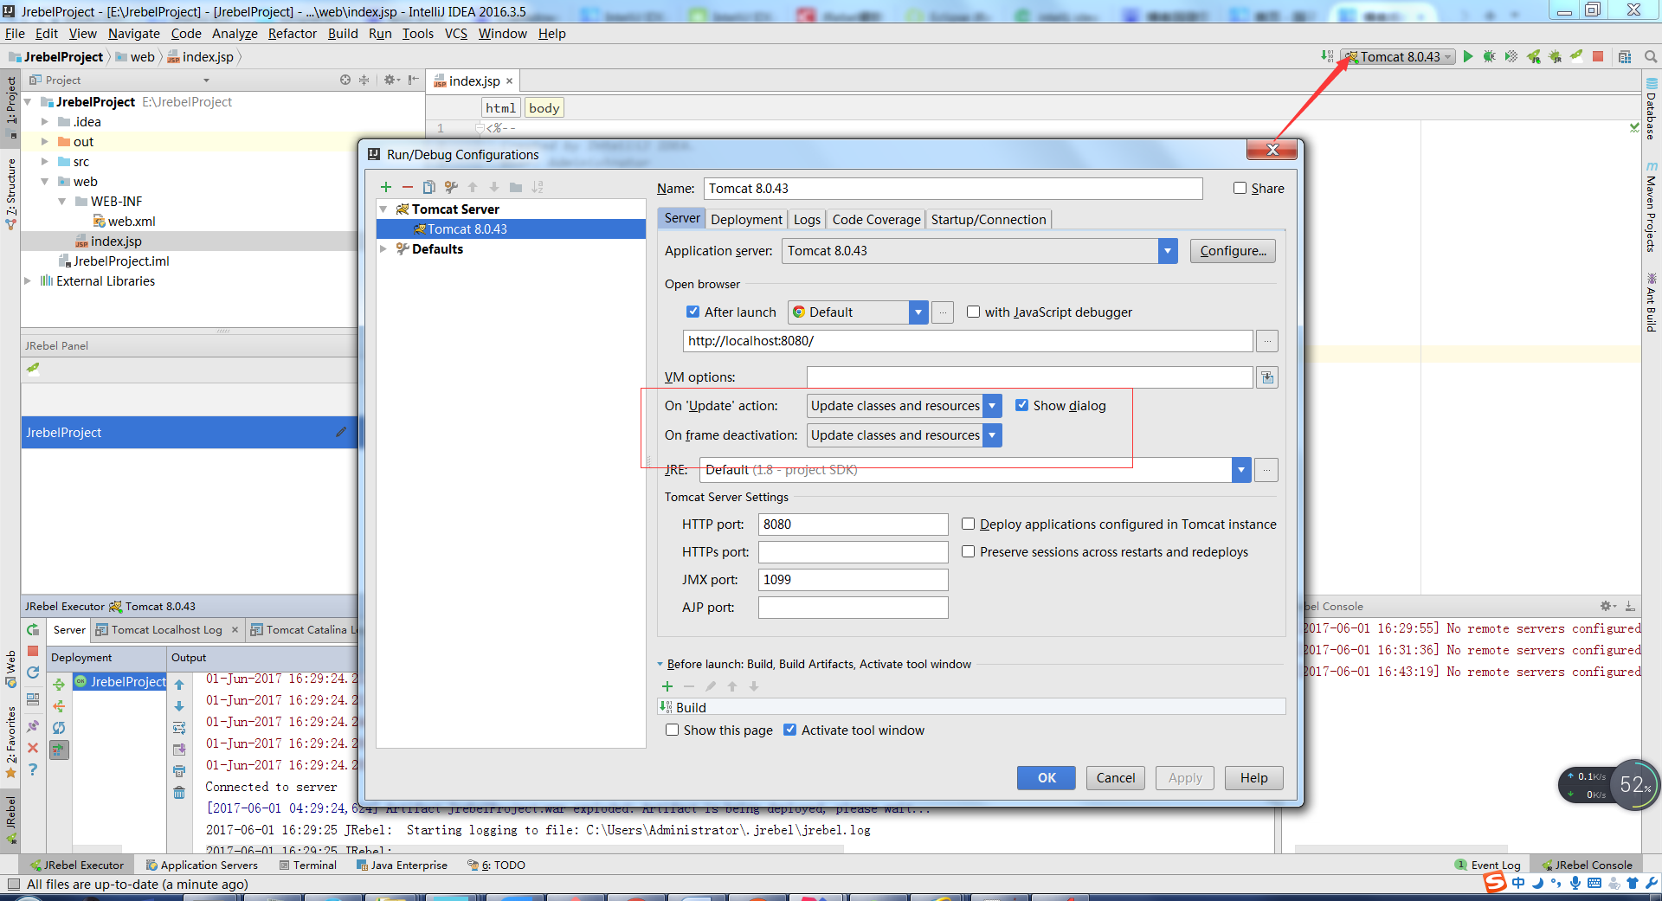This screenshot has width=1662, height=901.
Task: Open the VCS menu
Action: (x=456, y=34)
